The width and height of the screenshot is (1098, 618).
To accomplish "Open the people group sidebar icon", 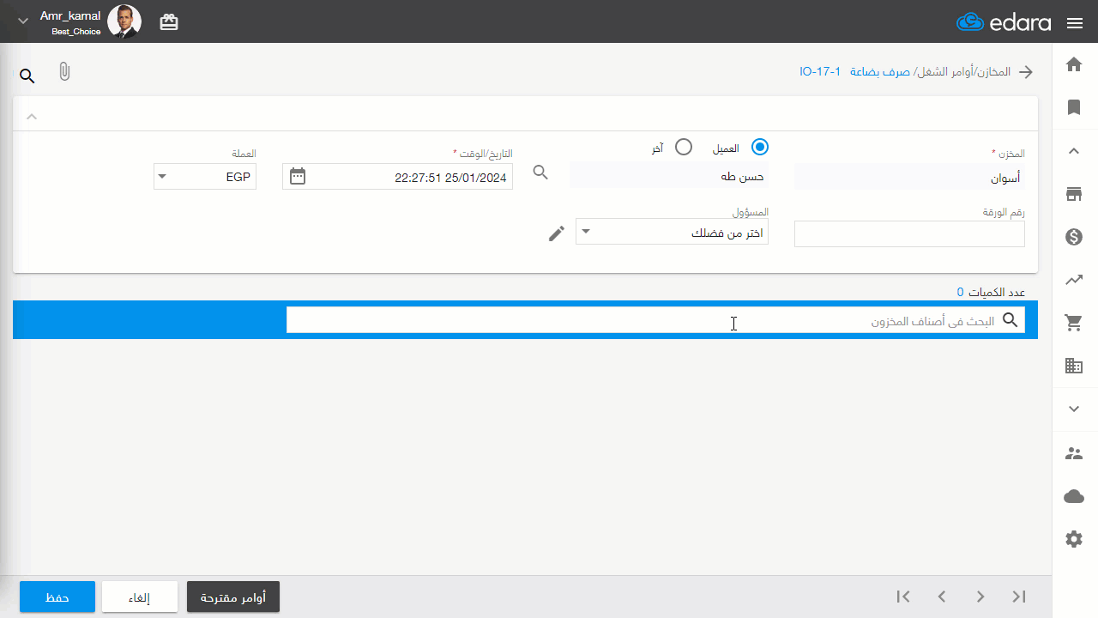I will pos(1074,453).
